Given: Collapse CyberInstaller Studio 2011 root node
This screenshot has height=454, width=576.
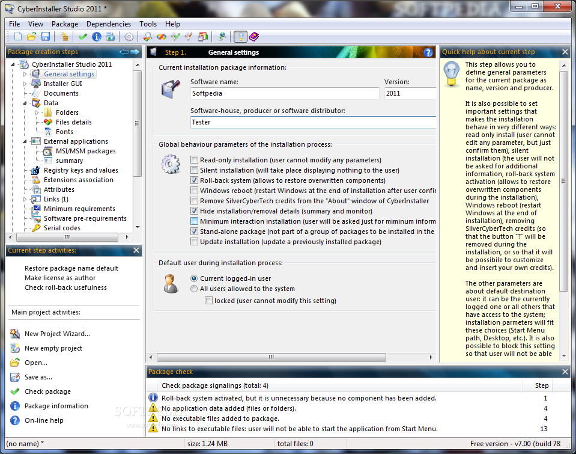Looking at the screenshot, I should [x=13, y=64].
